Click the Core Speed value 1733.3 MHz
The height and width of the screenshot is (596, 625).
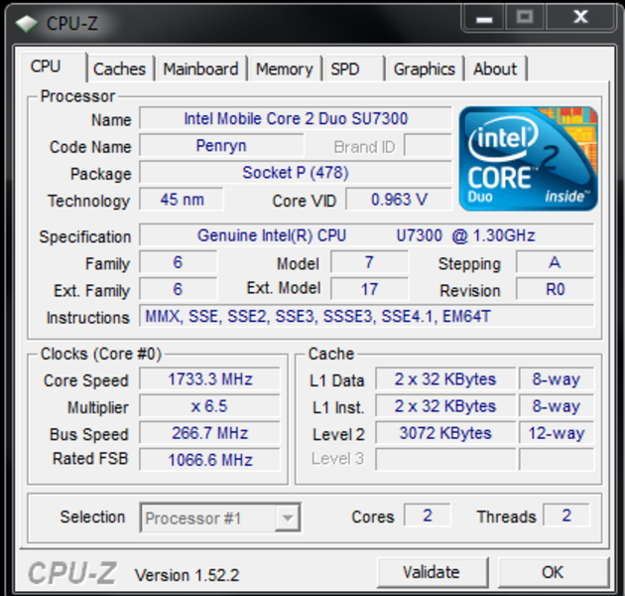pos(209,379)
